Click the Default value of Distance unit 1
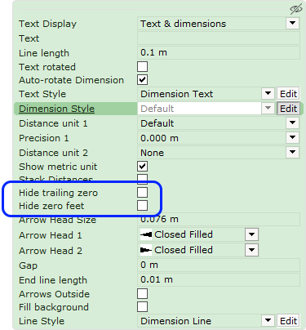Image resolution: width=306 pixels, height=330 pixels. 157,123
